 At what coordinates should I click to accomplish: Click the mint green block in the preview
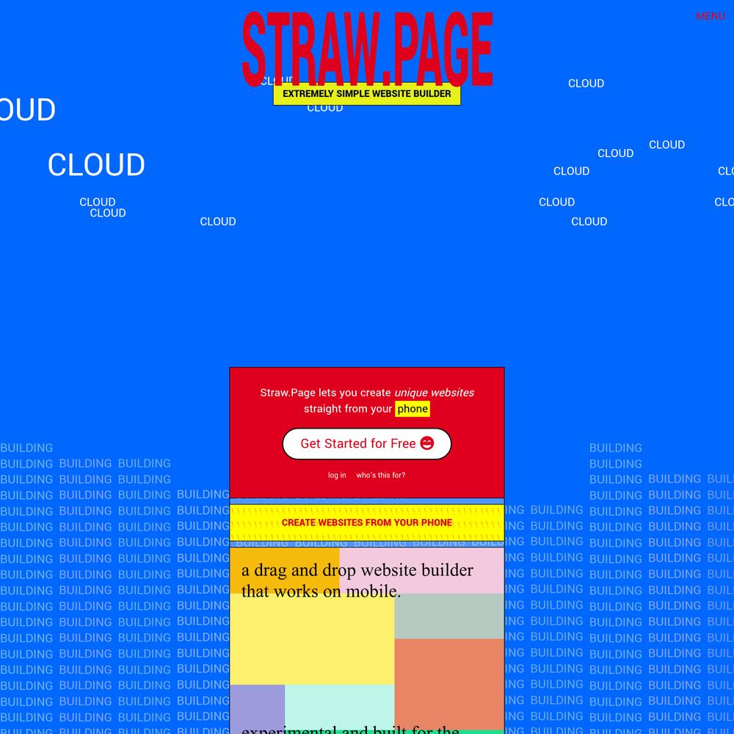[x=339, y=706]
